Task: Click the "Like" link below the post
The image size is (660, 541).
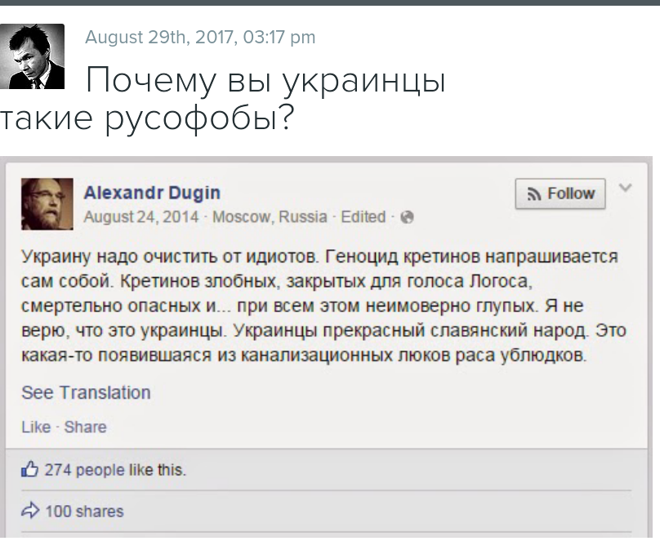Action: point(35,427)
